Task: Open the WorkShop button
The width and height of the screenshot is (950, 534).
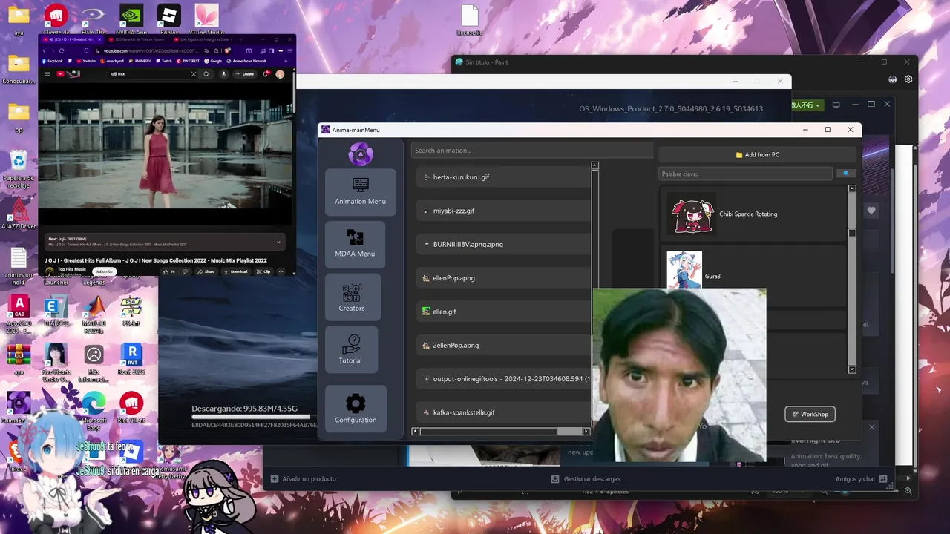Action: 810,414
